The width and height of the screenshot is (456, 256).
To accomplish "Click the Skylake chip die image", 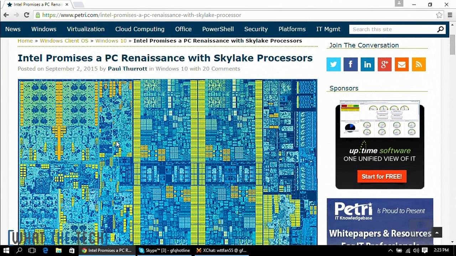I will tap(168, 162).
